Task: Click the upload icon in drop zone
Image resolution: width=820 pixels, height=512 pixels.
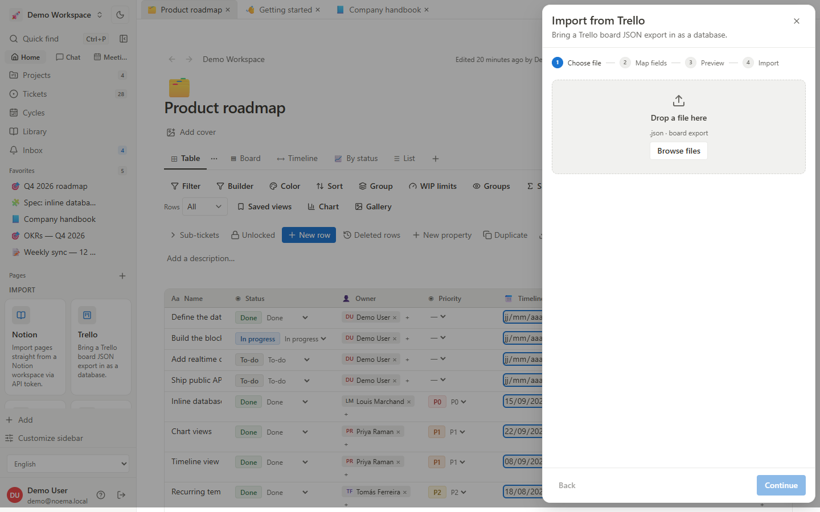Action: [x=679, y=101]
